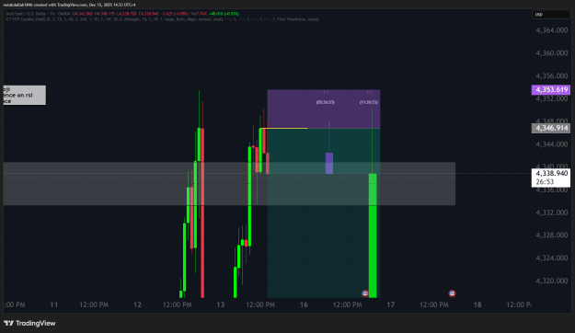Click the 4,364.000 price scale label
575x333 pixels.
click(x=551, y=30)
